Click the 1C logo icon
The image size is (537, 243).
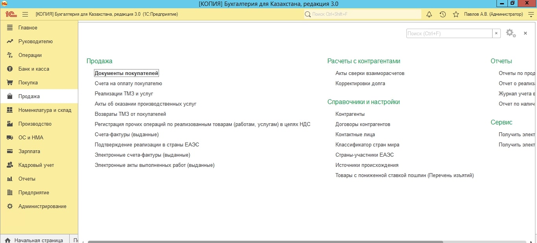[10, 14]
